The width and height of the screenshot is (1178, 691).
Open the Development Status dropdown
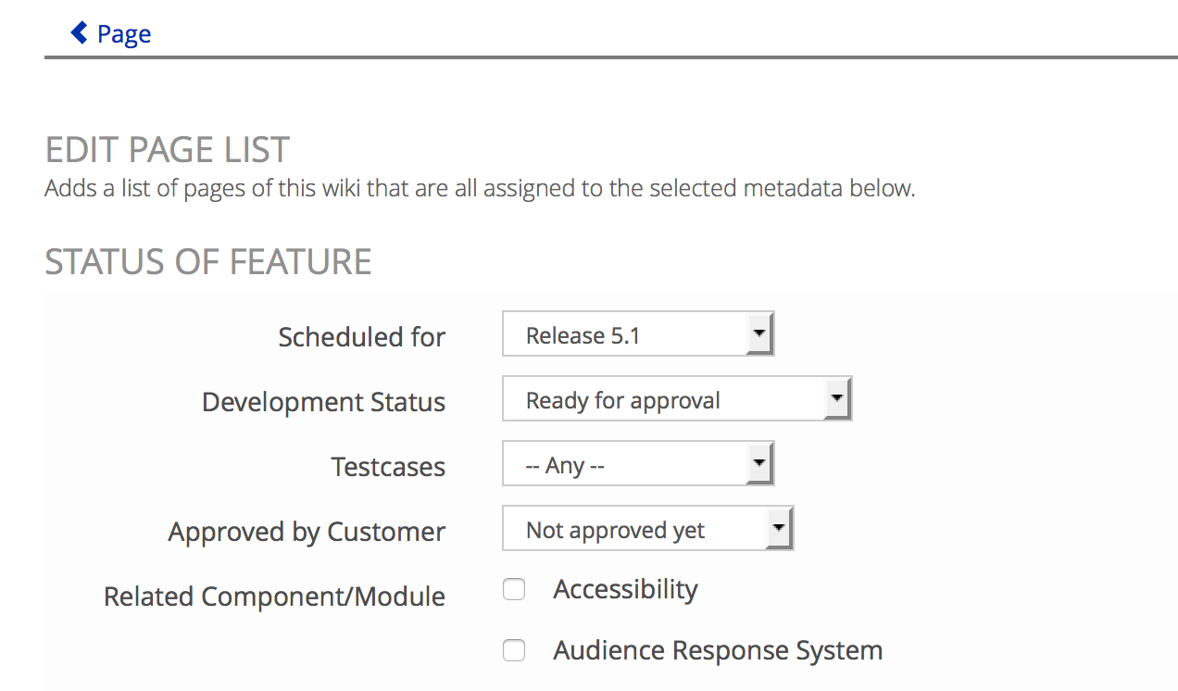[x=677, y=399]
